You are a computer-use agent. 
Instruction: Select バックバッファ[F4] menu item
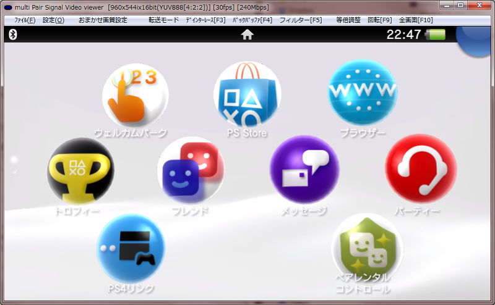[252, 20]
